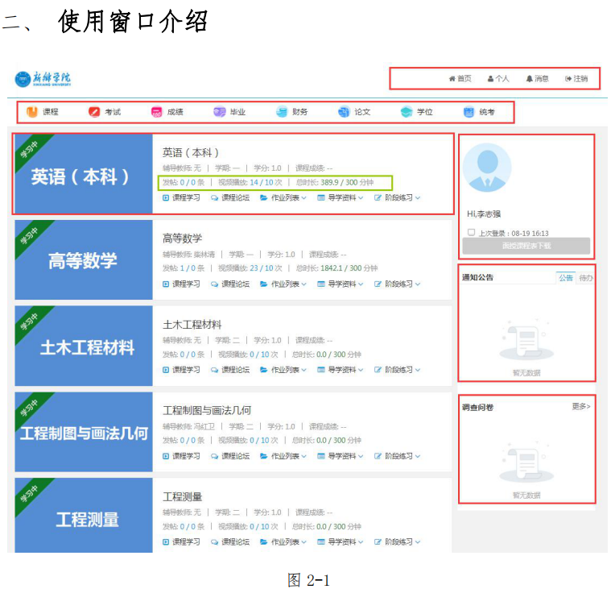Open the 工程测量 blue course tile

coord(84,516)
